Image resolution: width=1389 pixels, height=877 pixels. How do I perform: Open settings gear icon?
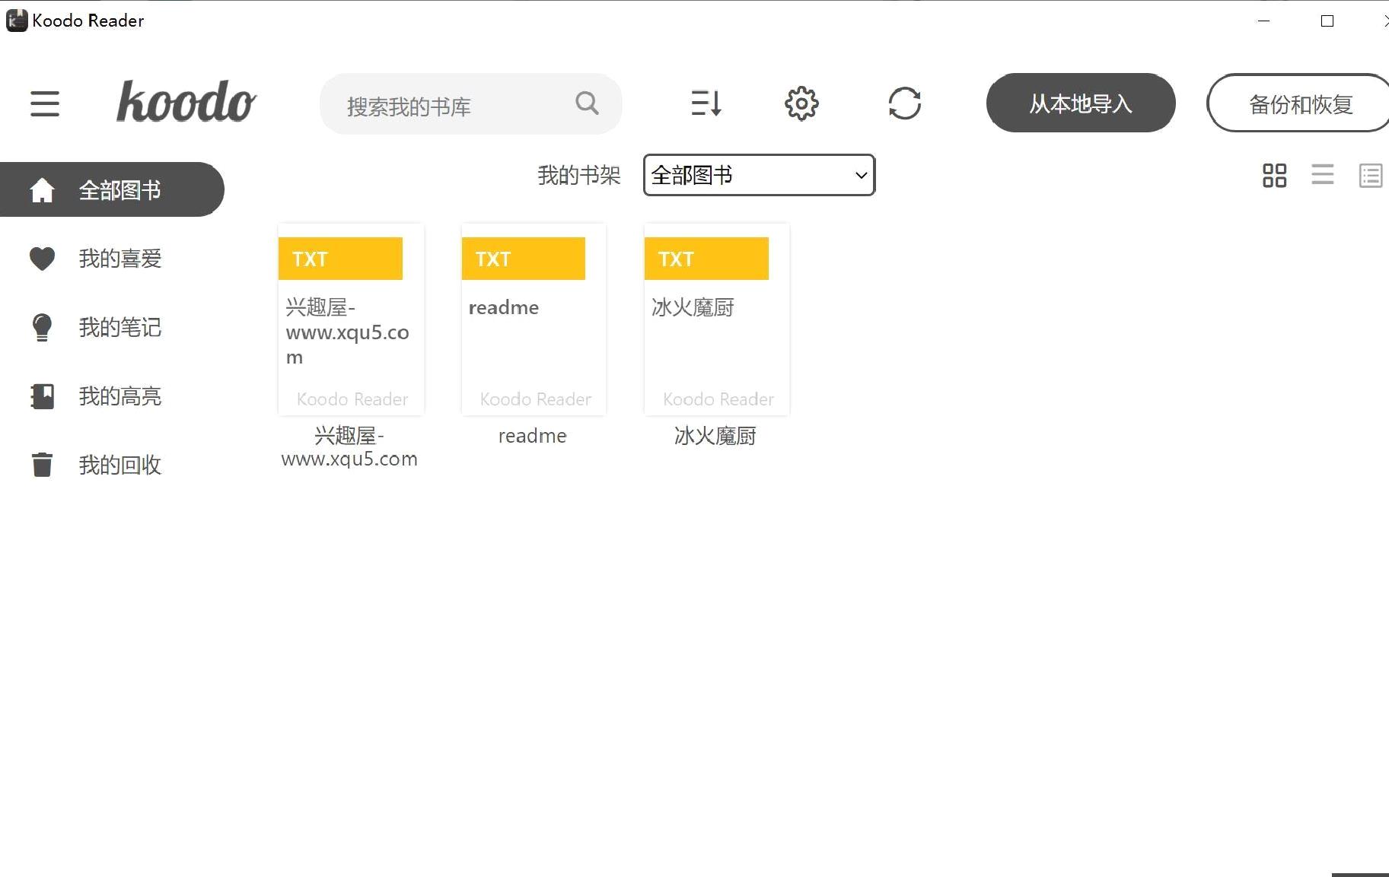pyautogui.click(x=801, y=103)
